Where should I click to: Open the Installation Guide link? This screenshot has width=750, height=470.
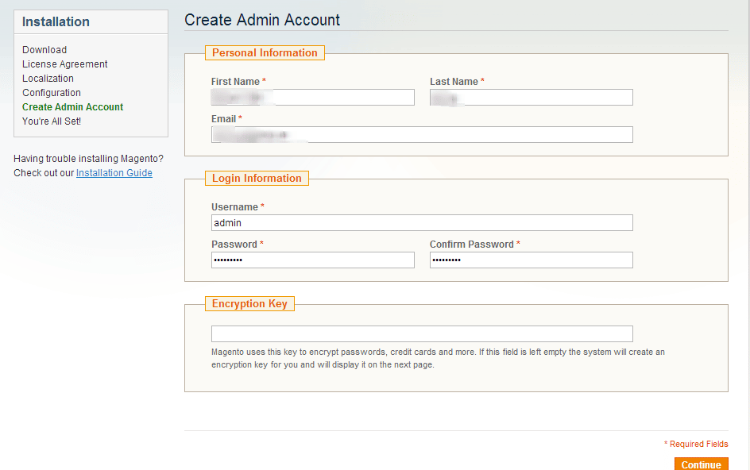click(x=114, y=173)
